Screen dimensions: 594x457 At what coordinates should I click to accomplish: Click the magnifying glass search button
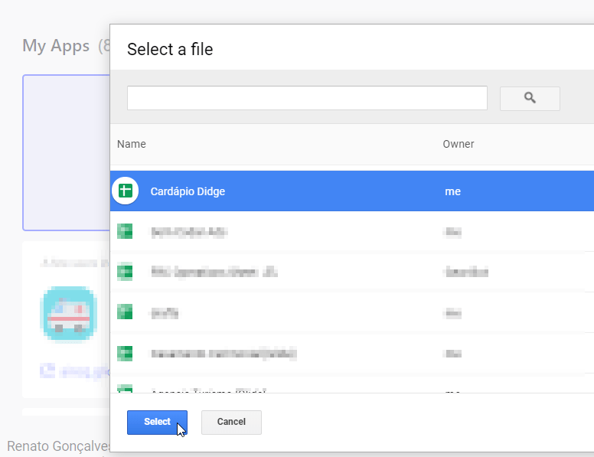[x=530, y=98]
